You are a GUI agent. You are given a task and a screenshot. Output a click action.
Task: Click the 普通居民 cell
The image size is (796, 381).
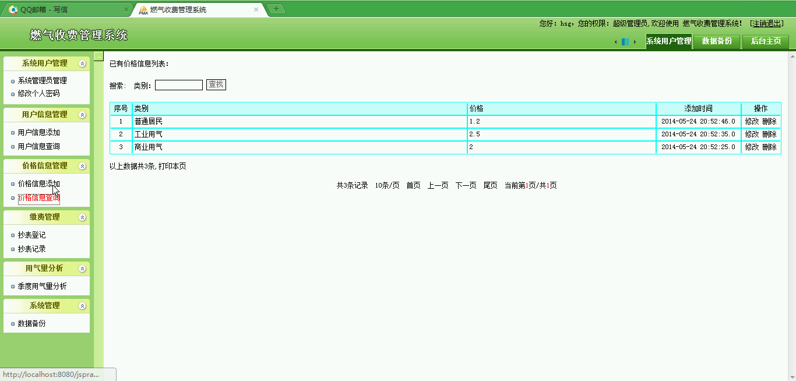300,122
